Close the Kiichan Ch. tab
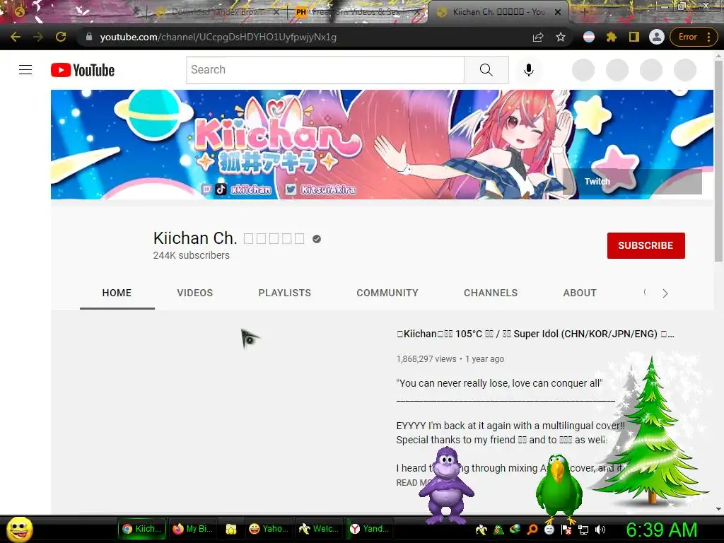 point(558,12)
